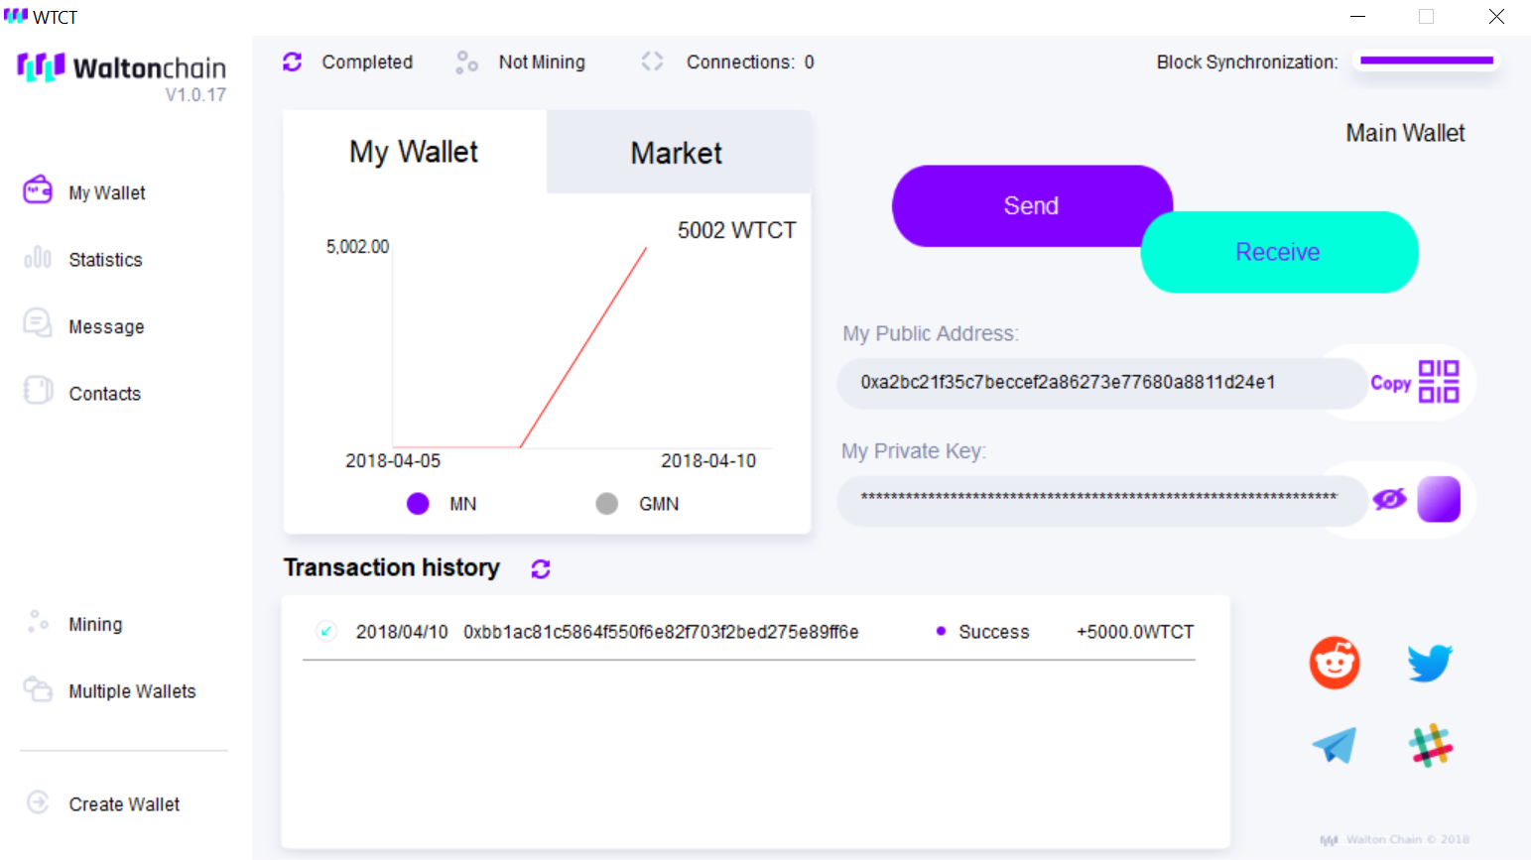This screenshot has width=1531, height=860.
Task: Click the masked private key field
Action: pos(1101,500)
